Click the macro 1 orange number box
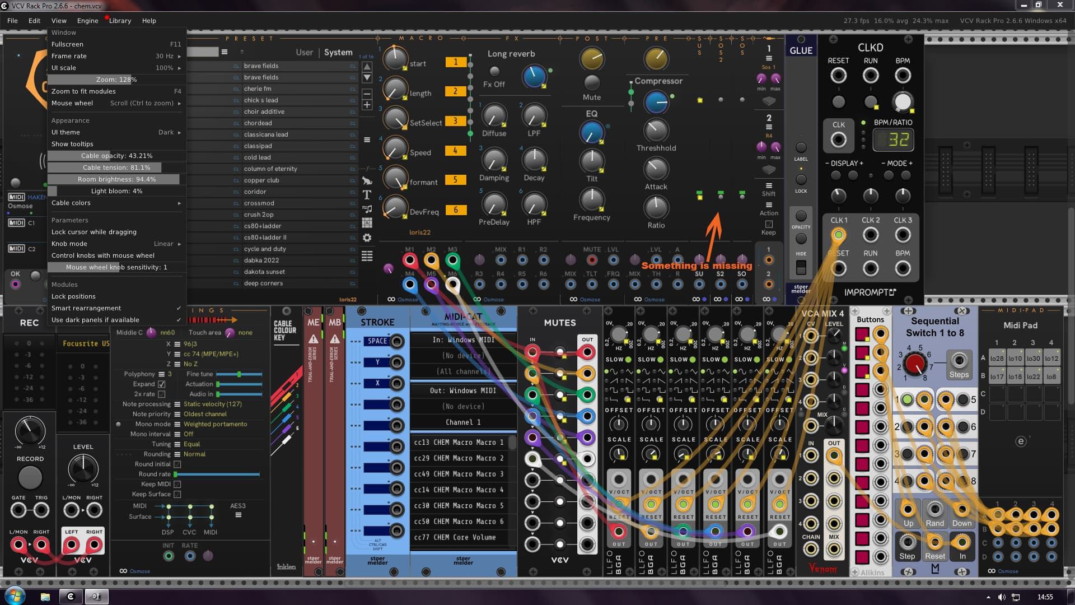The height and width of the screenshot is (605, 1075). (456, 62)
